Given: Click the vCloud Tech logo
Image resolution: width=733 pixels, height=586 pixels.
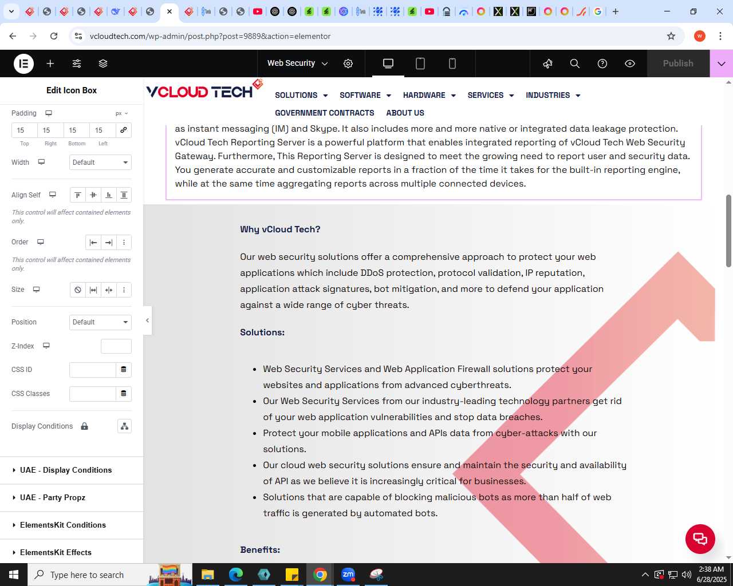Looking at the screenshot, I should [x=204, y=90].
